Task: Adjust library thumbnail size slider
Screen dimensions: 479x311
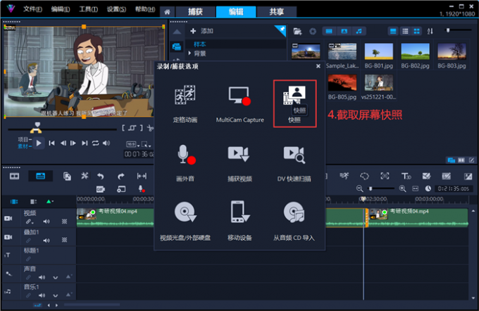Action: click(448, 30)
